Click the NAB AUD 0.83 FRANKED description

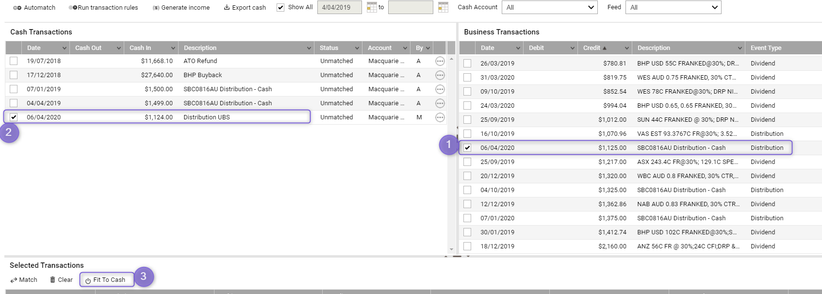tap(689, 204)
